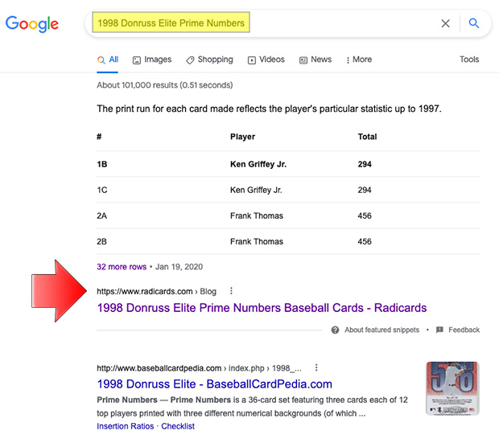
Task: Open 1998 Donruss Elite BaseballCardPedia.com result
Action: coord(215,384)
